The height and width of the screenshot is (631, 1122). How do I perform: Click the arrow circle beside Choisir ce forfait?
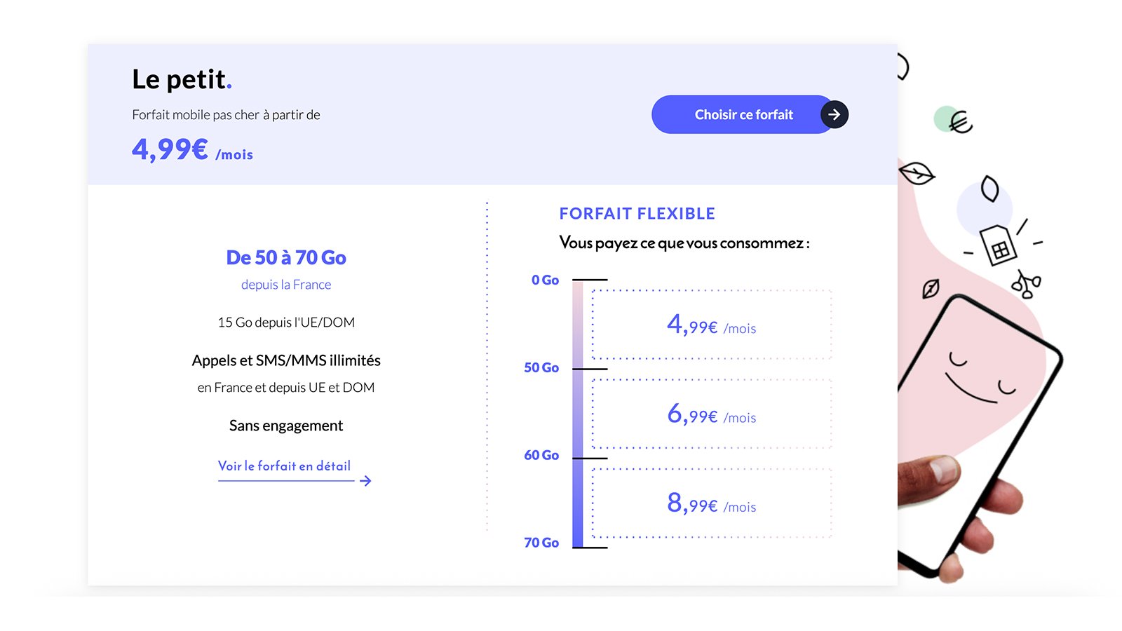tap(834, 114)
